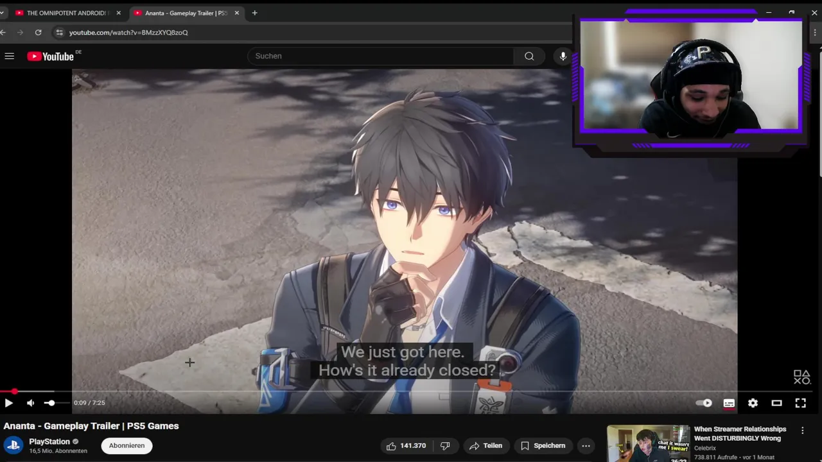This screenshot has height=462, width=822.
Task: Open options menu for the Celebrix suggestion
Action: [x=802, y=431]
